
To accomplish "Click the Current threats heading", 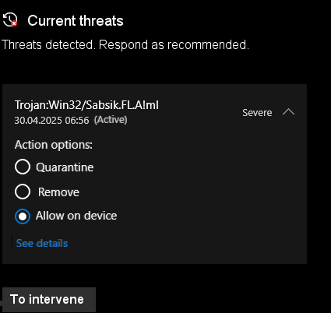I will coord(76,20).
